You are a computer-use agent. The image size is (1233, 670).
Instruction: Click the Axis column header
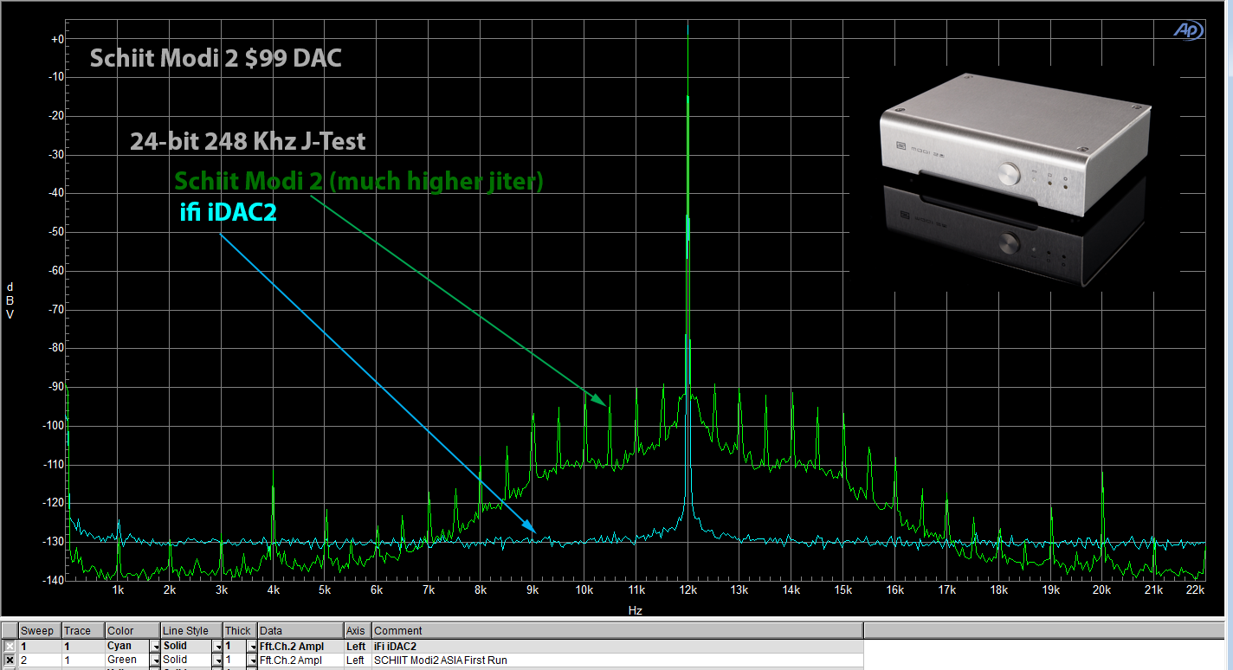click(x=358, y=630)
